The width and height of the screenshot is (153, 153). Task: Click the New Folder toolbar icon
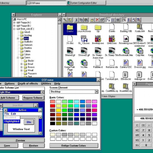coord(92,20)
